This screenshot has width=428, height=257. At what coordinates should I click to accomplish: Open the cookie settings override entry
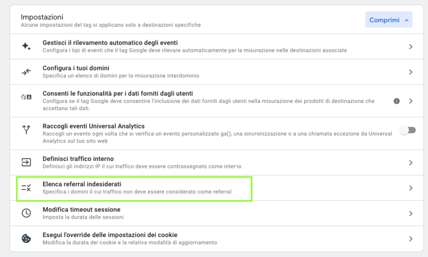(x=217, y=239)
